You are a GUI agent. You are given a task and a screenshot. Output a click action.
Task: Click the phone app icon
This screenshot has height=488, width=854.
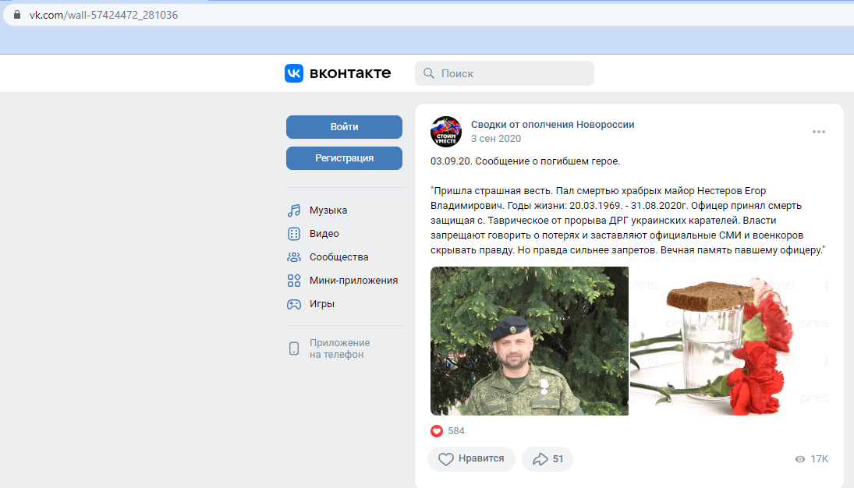[x=293, y=348]
